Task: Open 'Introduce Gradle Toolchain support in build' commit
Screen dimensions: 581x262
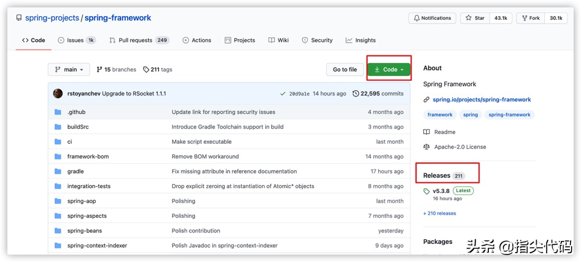Action: [x=227, y=126]
